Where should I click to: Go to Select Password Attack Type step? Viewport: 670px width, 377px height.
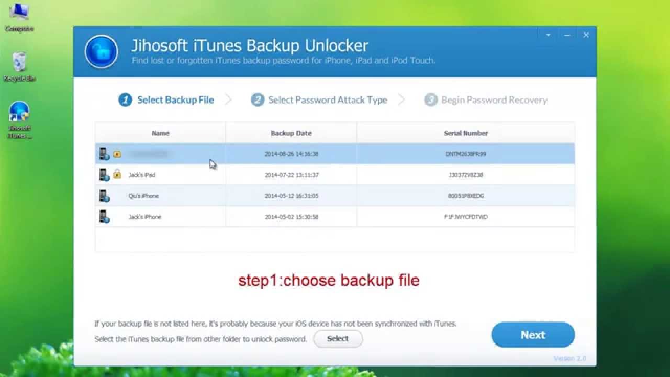[319, 100]
